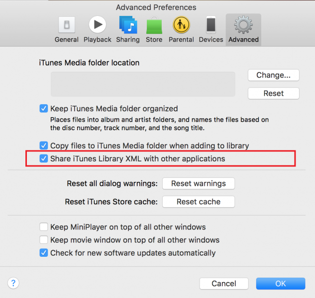
Task: Enable Keep MiniPlayer on top checkbox
Action: [43, 227]
